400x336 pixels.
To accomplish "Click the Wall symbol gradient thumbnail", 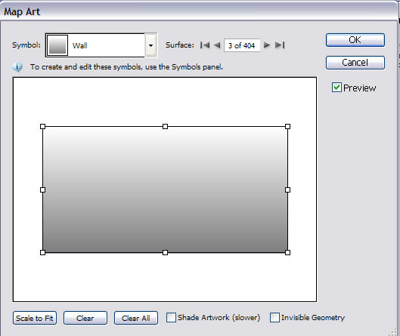I will [57, 45].
